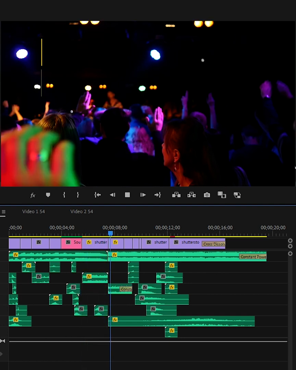Click the audio track zoom handle circle

[x=290, y=254]
